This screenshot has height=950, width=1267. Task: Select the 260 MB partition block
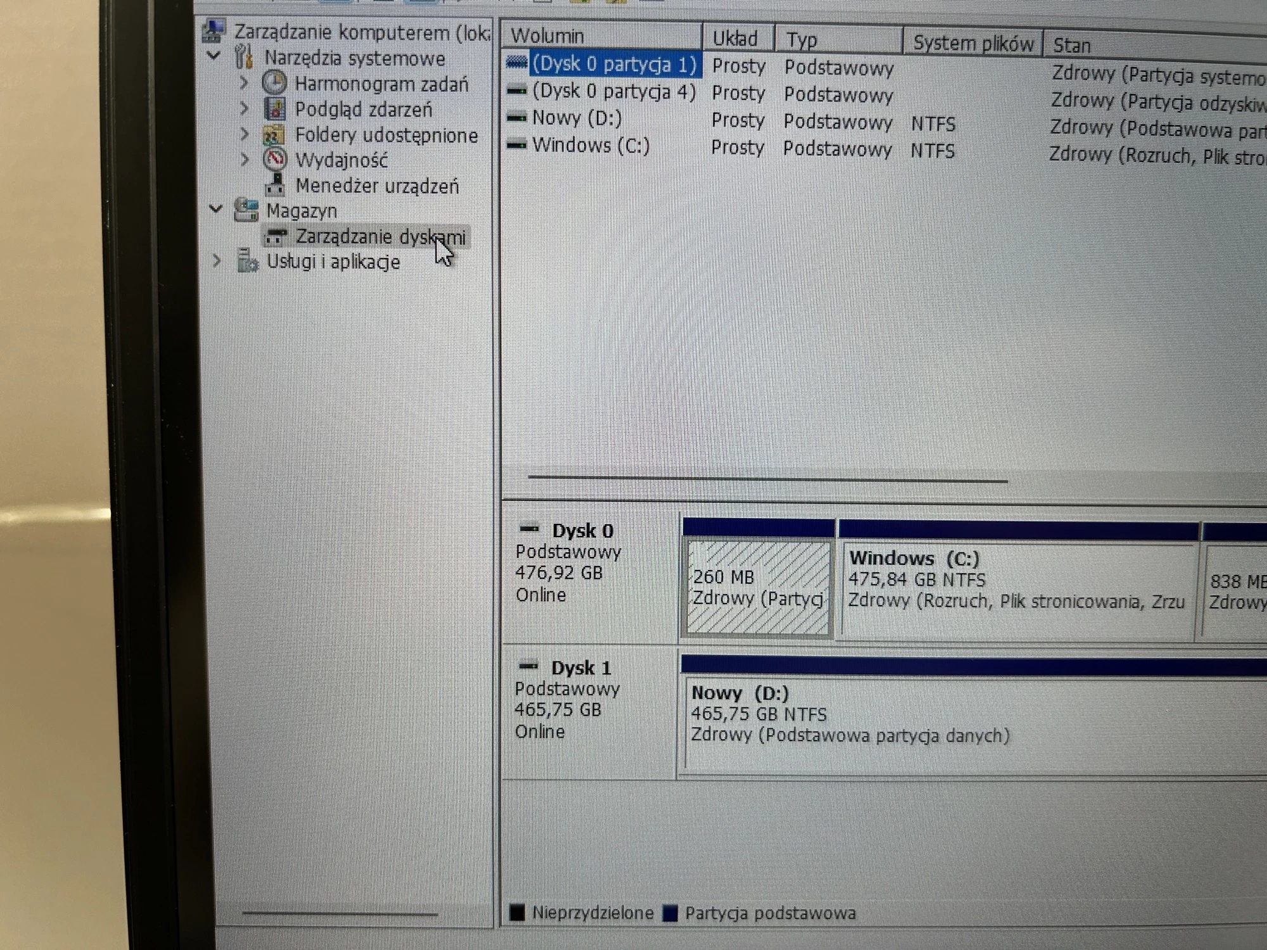(x=758, y=587)
